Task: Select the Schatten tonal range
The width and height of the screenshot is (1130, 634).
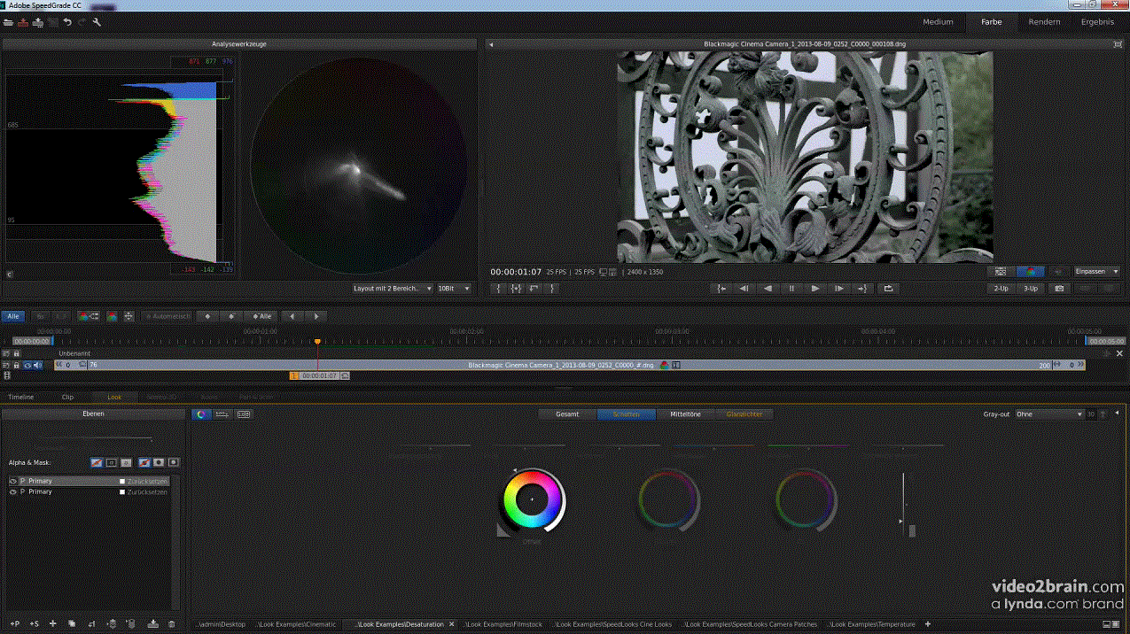Action: (626, 414)
